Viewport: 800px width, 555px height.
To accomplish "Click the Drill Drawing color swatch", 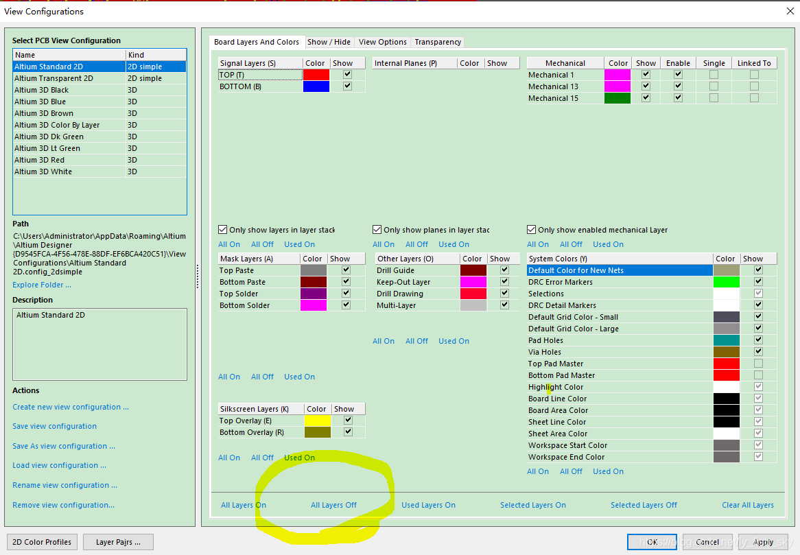I will pyautogui.click(x=473, y=294).
